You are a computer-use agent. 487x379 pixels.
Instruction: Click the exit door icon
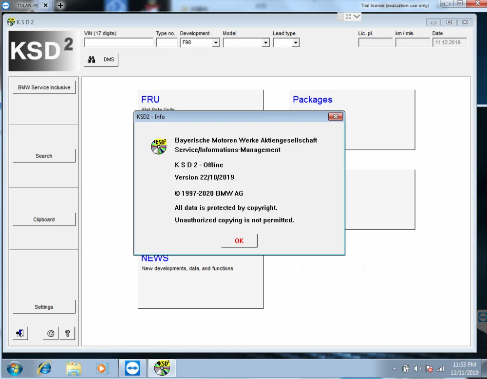tap(20, 333)
